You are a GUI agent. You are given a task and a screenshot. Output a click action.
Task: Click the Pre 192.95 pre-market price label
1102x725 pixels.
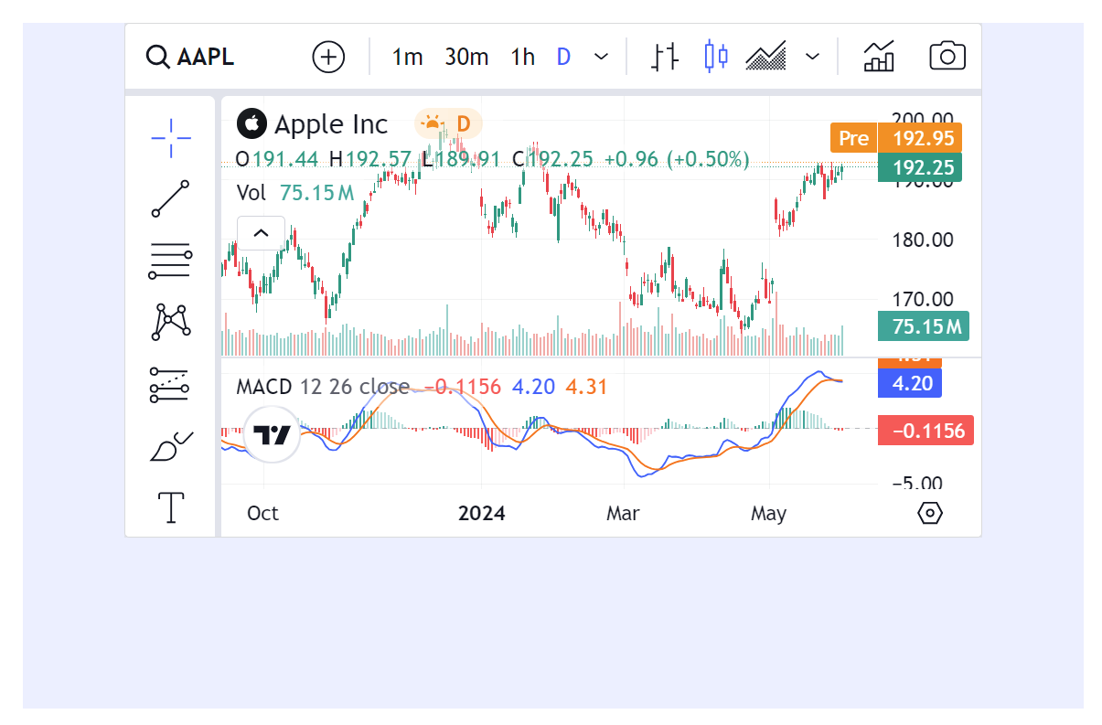point(896,138)
